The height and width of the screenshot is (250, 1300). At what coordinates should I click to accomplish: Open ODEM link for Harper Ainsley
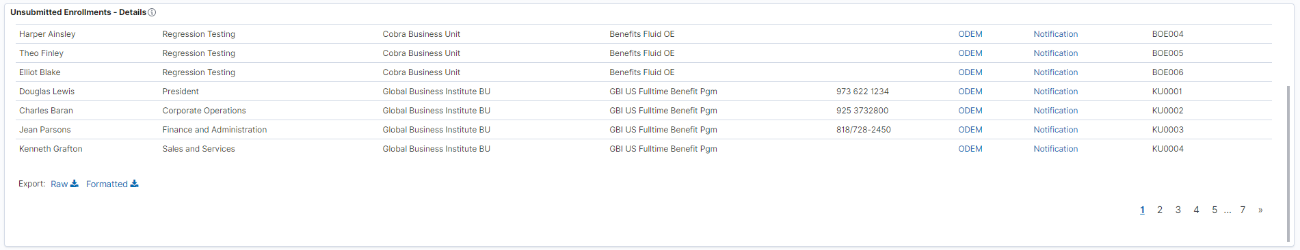coord(970,34)
